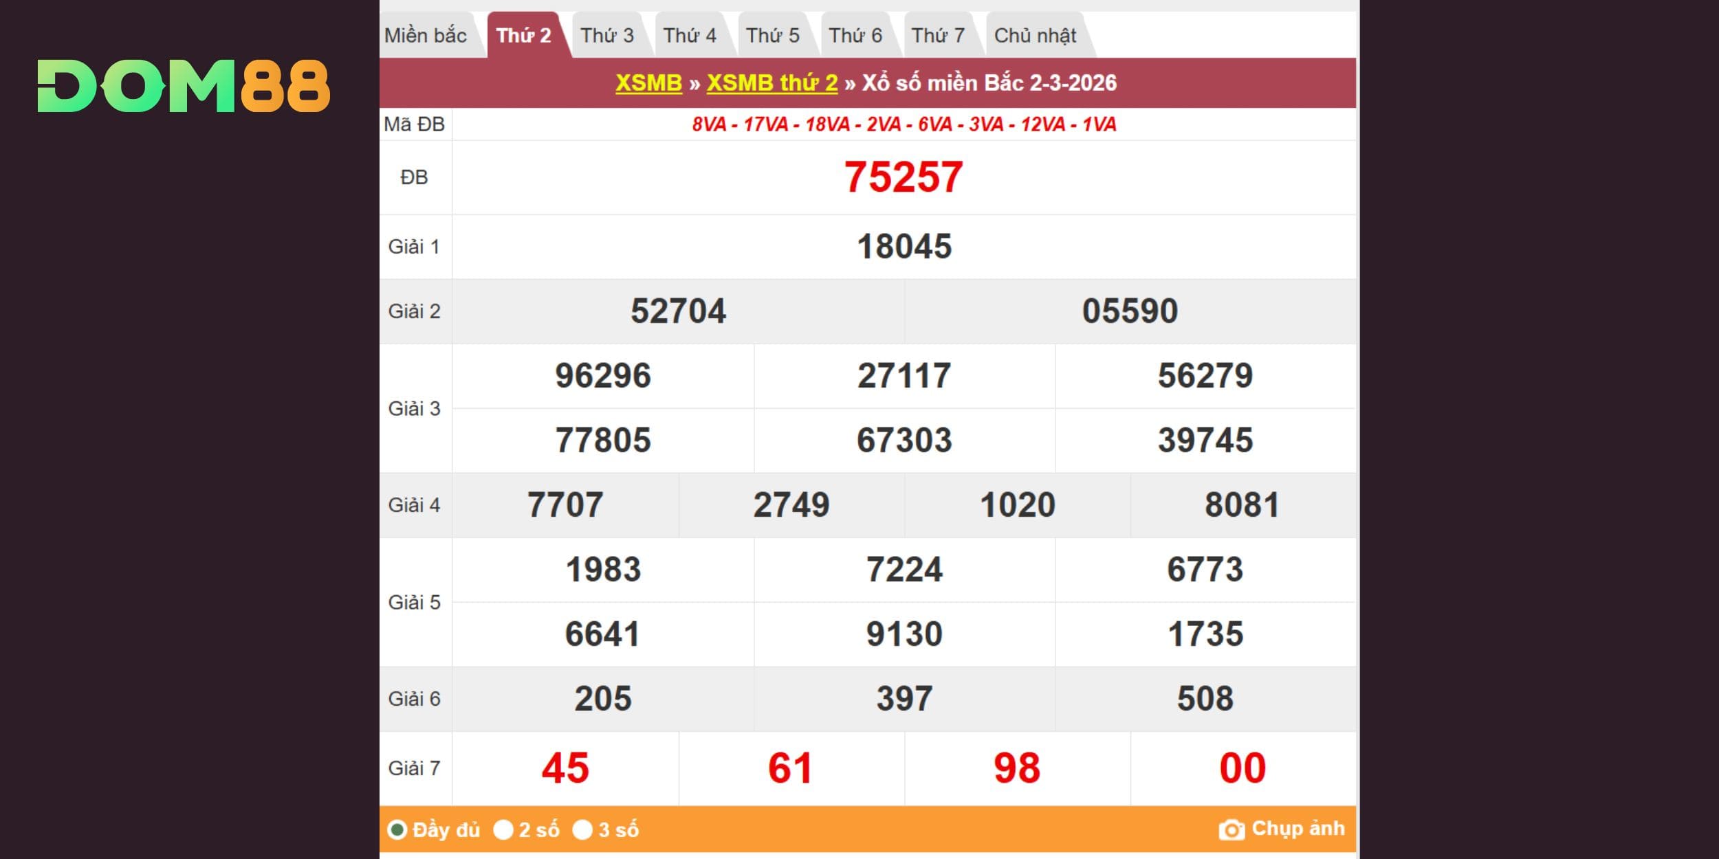Click the Mã ĐB codes row
The height and width of the screenshot is (859, 1719).
point(904,124)
